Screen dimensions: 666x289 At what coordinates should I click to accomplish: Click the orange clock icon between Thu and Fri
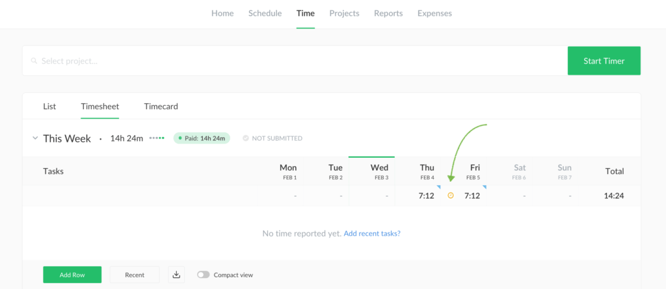click(x=450, y=195)
